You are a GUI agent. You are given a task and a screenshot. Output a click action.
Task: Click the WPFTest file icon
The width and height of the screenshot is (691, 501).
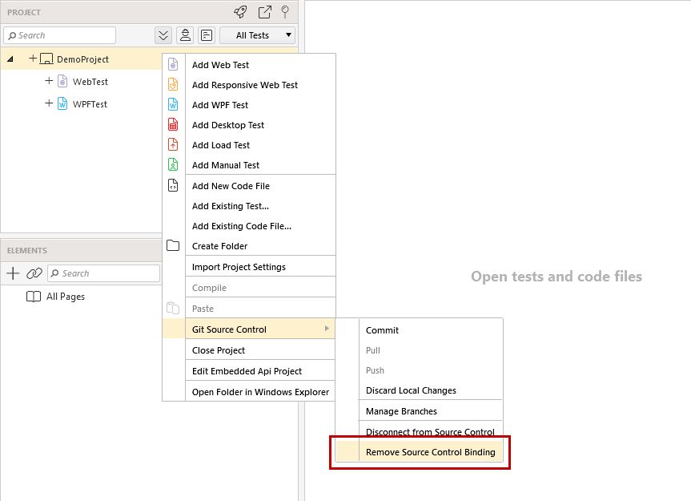tap(62, 103)
